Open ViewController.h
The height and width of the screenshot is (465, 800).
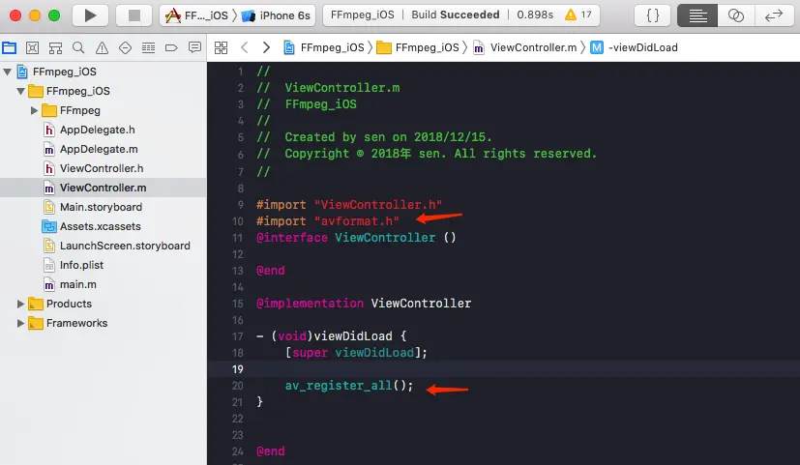click(x=104, y=169)
